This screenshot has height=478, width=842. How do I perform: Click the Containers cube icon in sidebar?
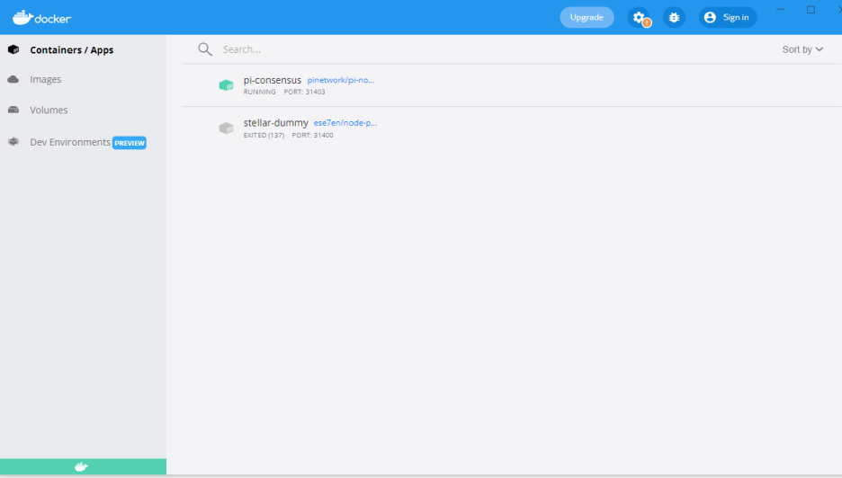pyautogui.click(x=13, y=49)
